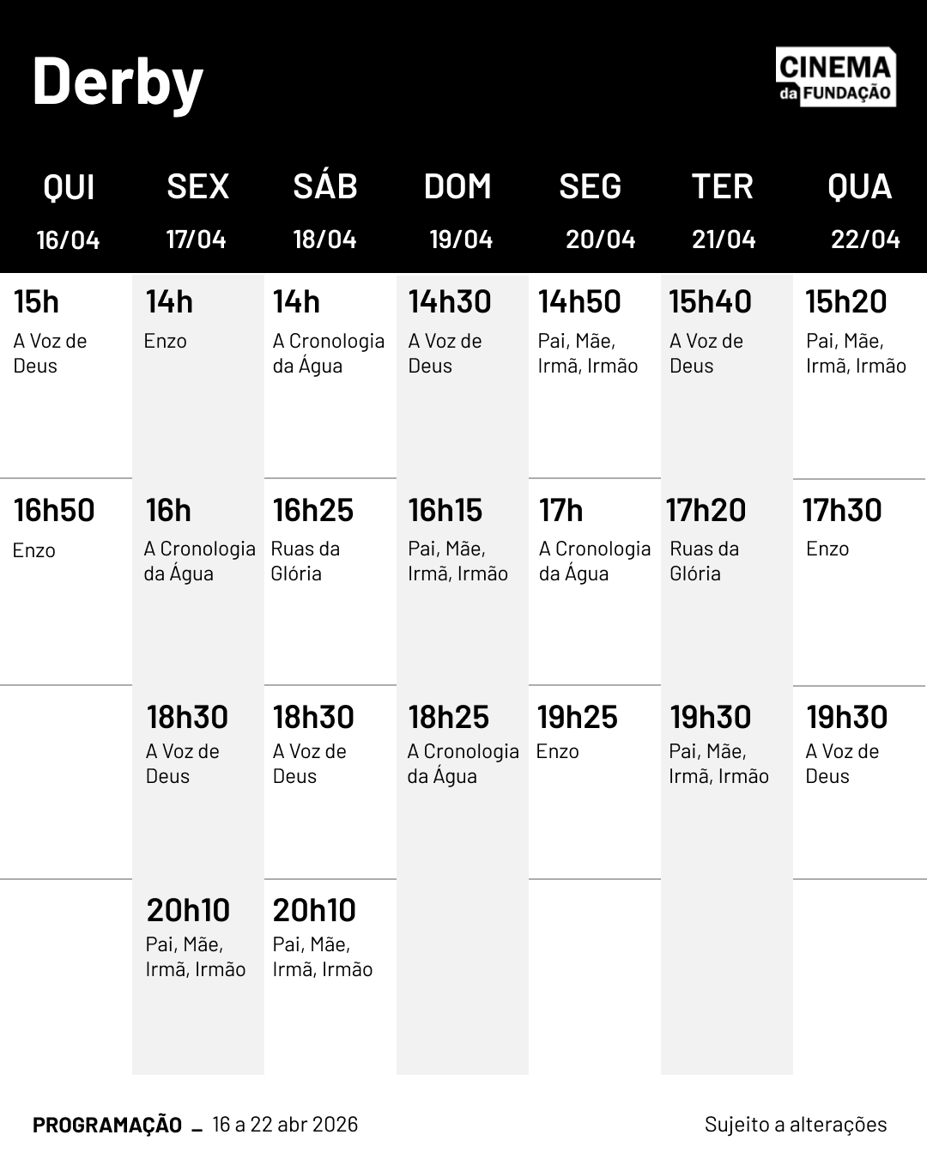The height and width of the screenshot is (1159, 927).
Task: Pick the QUA 22/04 day header
Action: coord(861,209)
